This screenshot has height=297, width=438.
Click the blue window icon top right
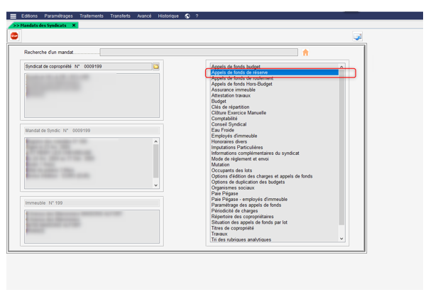click(x=358, y=37)
